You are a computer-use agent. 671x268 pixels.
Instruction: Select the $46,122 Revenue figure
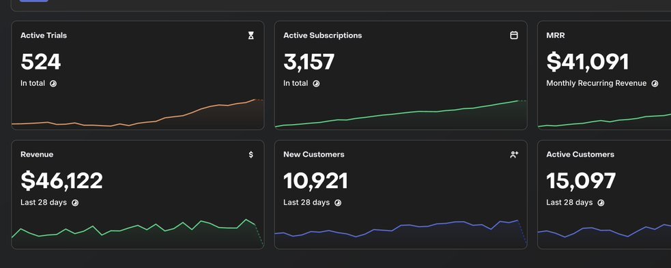click(x=61, y=181)
